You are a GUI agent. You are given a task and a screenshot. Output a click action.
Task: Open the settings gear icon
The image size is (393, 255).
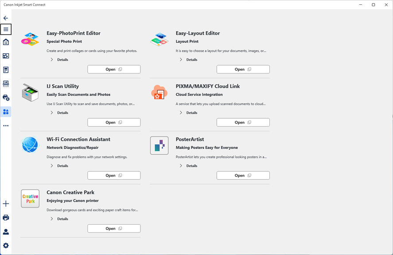pyautogui.click(x=6, y=245)
